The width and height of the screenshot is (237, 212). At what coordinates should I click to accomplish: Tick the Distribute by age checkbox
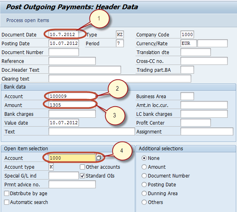coord(6,194)
